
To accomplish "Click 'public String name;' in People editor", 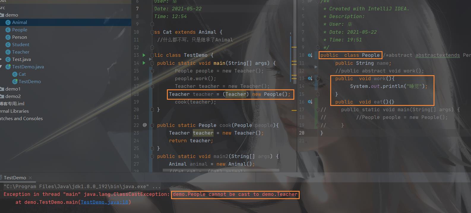I will [x=363, y=63].
